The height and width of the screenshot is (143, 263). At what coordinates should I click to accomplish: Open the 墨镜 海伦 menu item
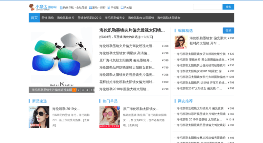point(48,18)
